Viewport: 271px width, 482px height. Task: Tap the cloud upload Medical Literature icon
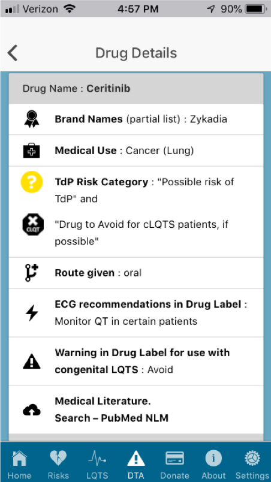[32, 410]
